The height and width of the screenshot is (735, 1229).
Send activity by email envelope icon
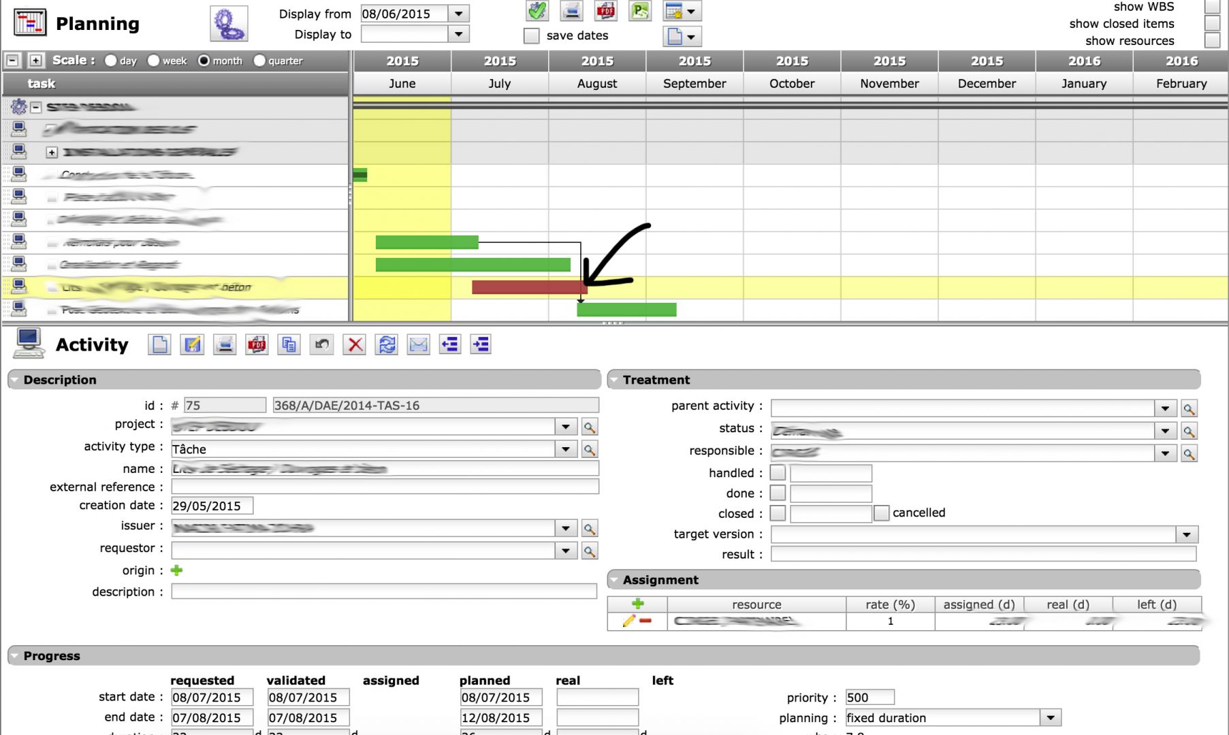(x=418, y=345)
